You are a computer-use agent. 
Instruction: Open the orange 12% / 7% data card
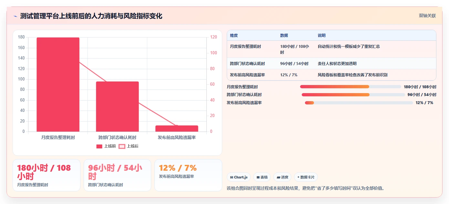(x=188, y=175)
